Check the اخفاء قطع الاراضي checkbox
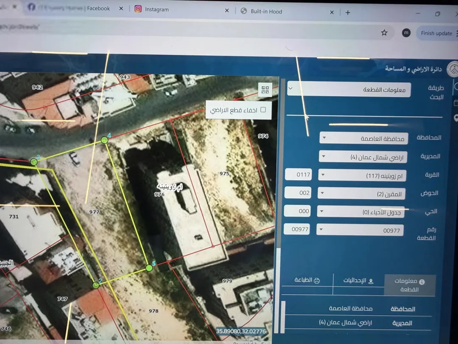 tap(263, 110)
